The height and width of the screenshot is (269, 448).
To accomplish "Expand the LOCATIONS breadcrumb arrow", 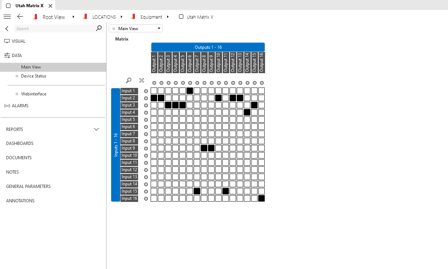I will 122,17.
